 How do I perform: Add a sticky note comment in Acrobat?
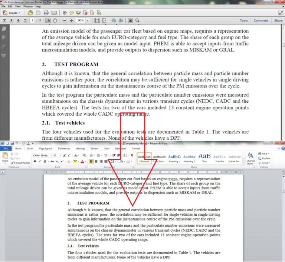(x=72, y=13)
